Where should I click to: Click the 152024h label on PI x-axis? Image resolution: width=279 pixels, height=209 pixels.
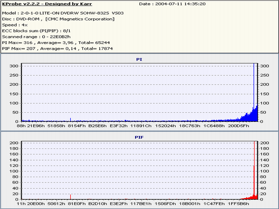point(166,126)
